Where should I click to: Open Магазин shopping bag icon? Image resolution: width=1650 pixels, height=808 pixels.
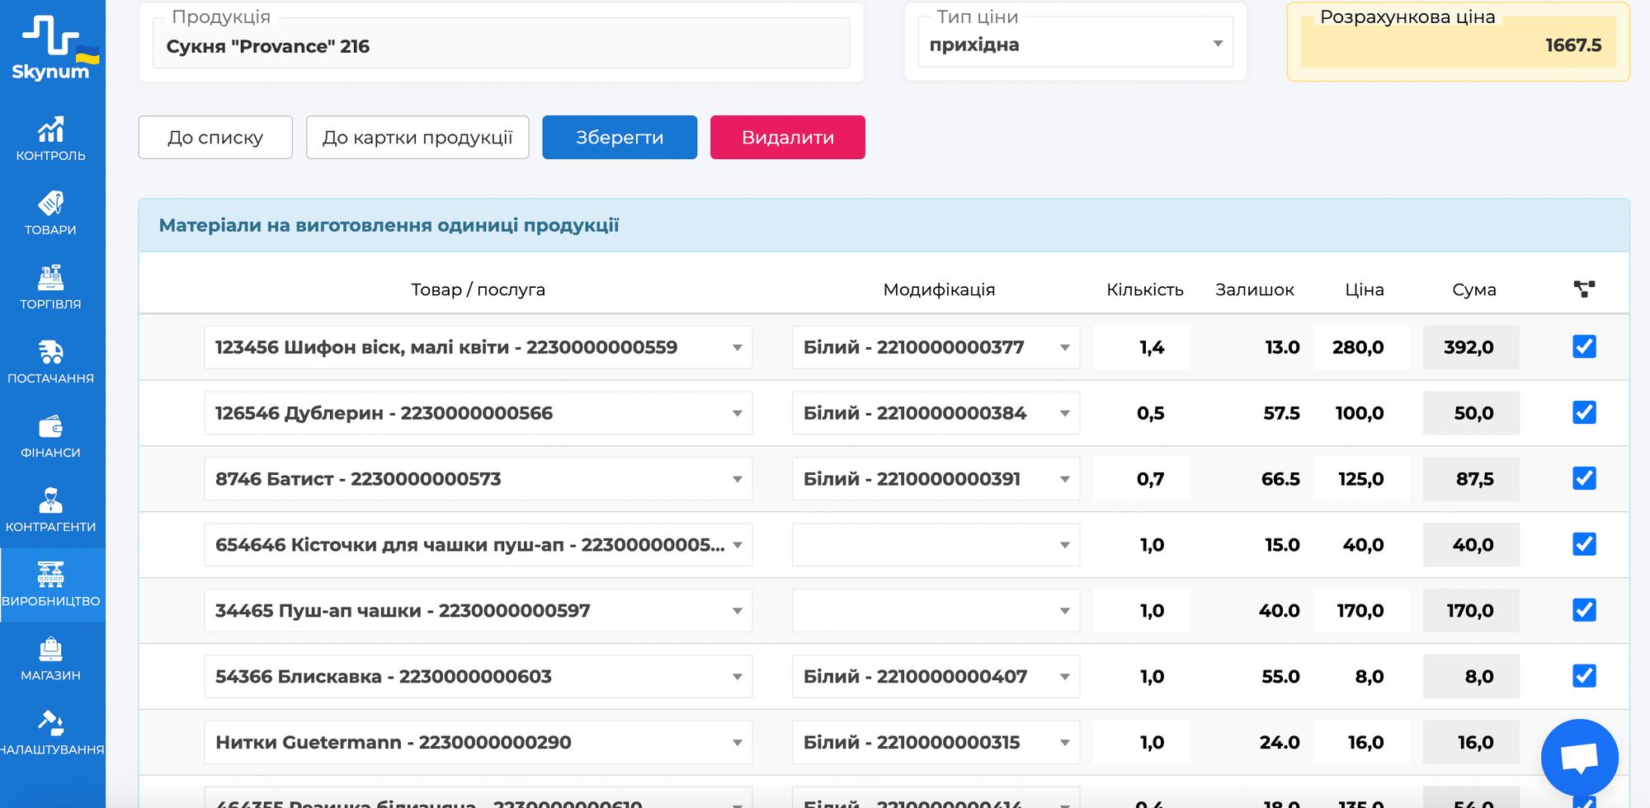pos(50,649)
